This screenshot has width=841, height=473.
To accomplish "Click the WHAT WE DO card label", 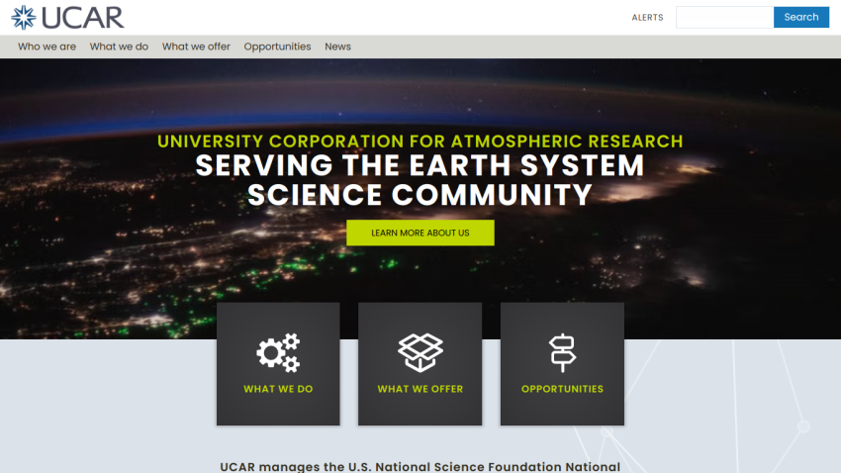I will pyautogui.click(x=278, y=389).
